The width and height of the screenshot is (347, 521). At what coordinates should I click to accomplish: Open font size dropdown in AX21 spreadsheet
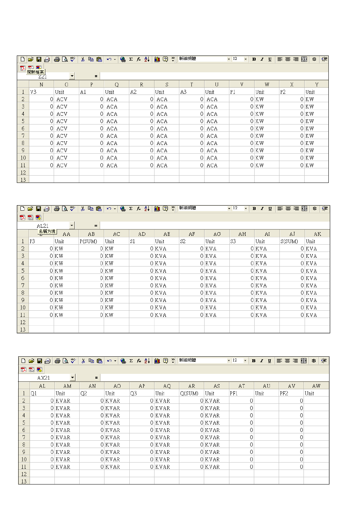pyautogui.click(x=245, y=361)
